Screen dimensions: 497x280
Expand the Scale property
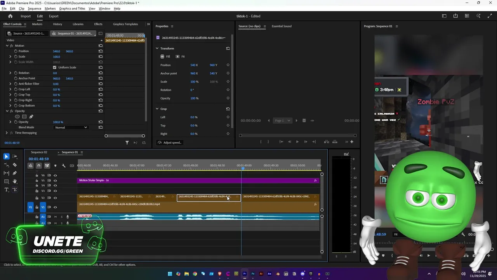(x=10, y=56)
